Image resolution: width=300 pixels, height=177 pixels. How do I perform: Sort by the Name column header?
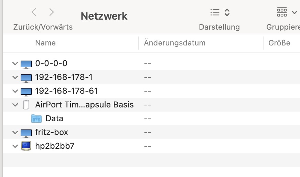tap(45, 43)
